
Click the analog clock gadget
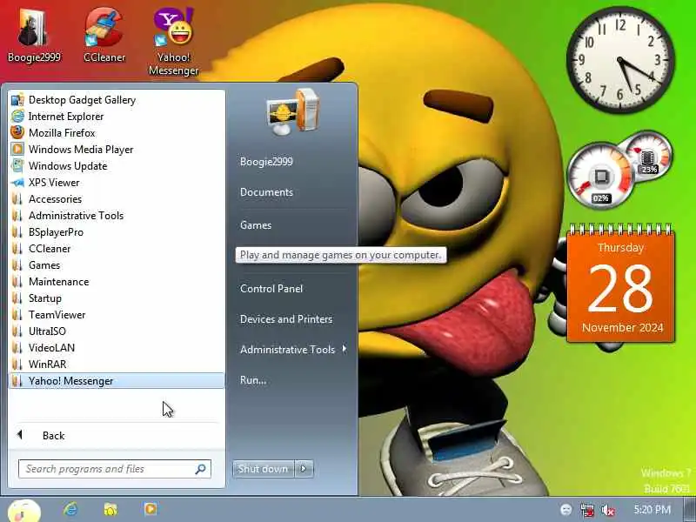[620, 59]
